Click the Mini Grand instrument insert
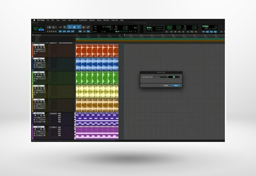 pyautogui.click(x=54, y=113)
